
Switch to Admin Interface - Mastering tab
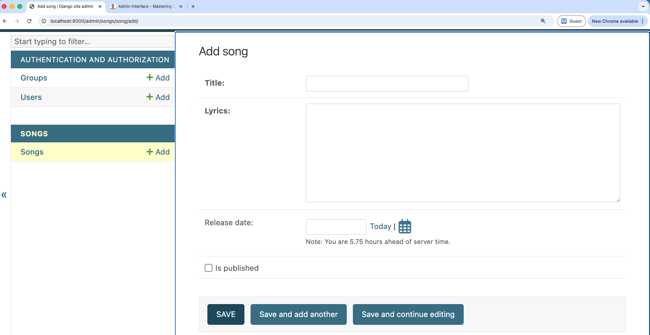[x=147, y=6]
